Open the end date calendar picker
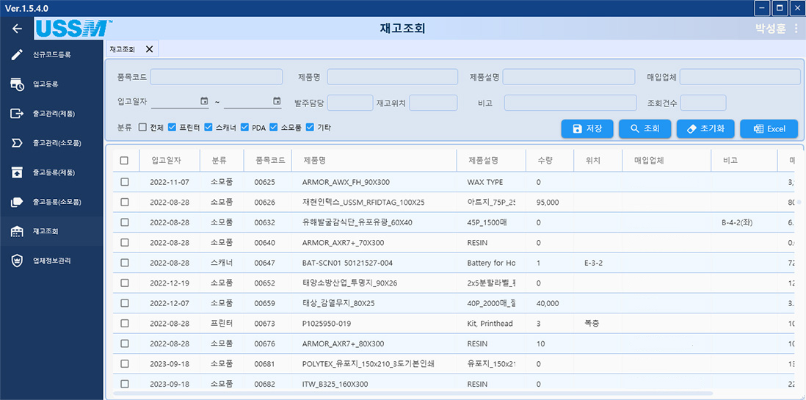The height and width of the screenshot is (400, 806). 277,101
